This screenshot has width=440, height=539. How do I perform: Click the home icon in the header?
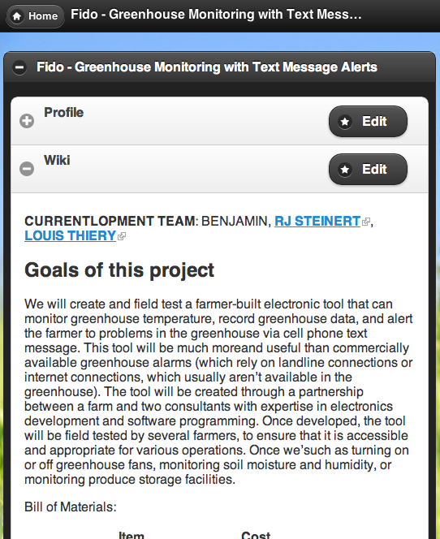(17, 16)
